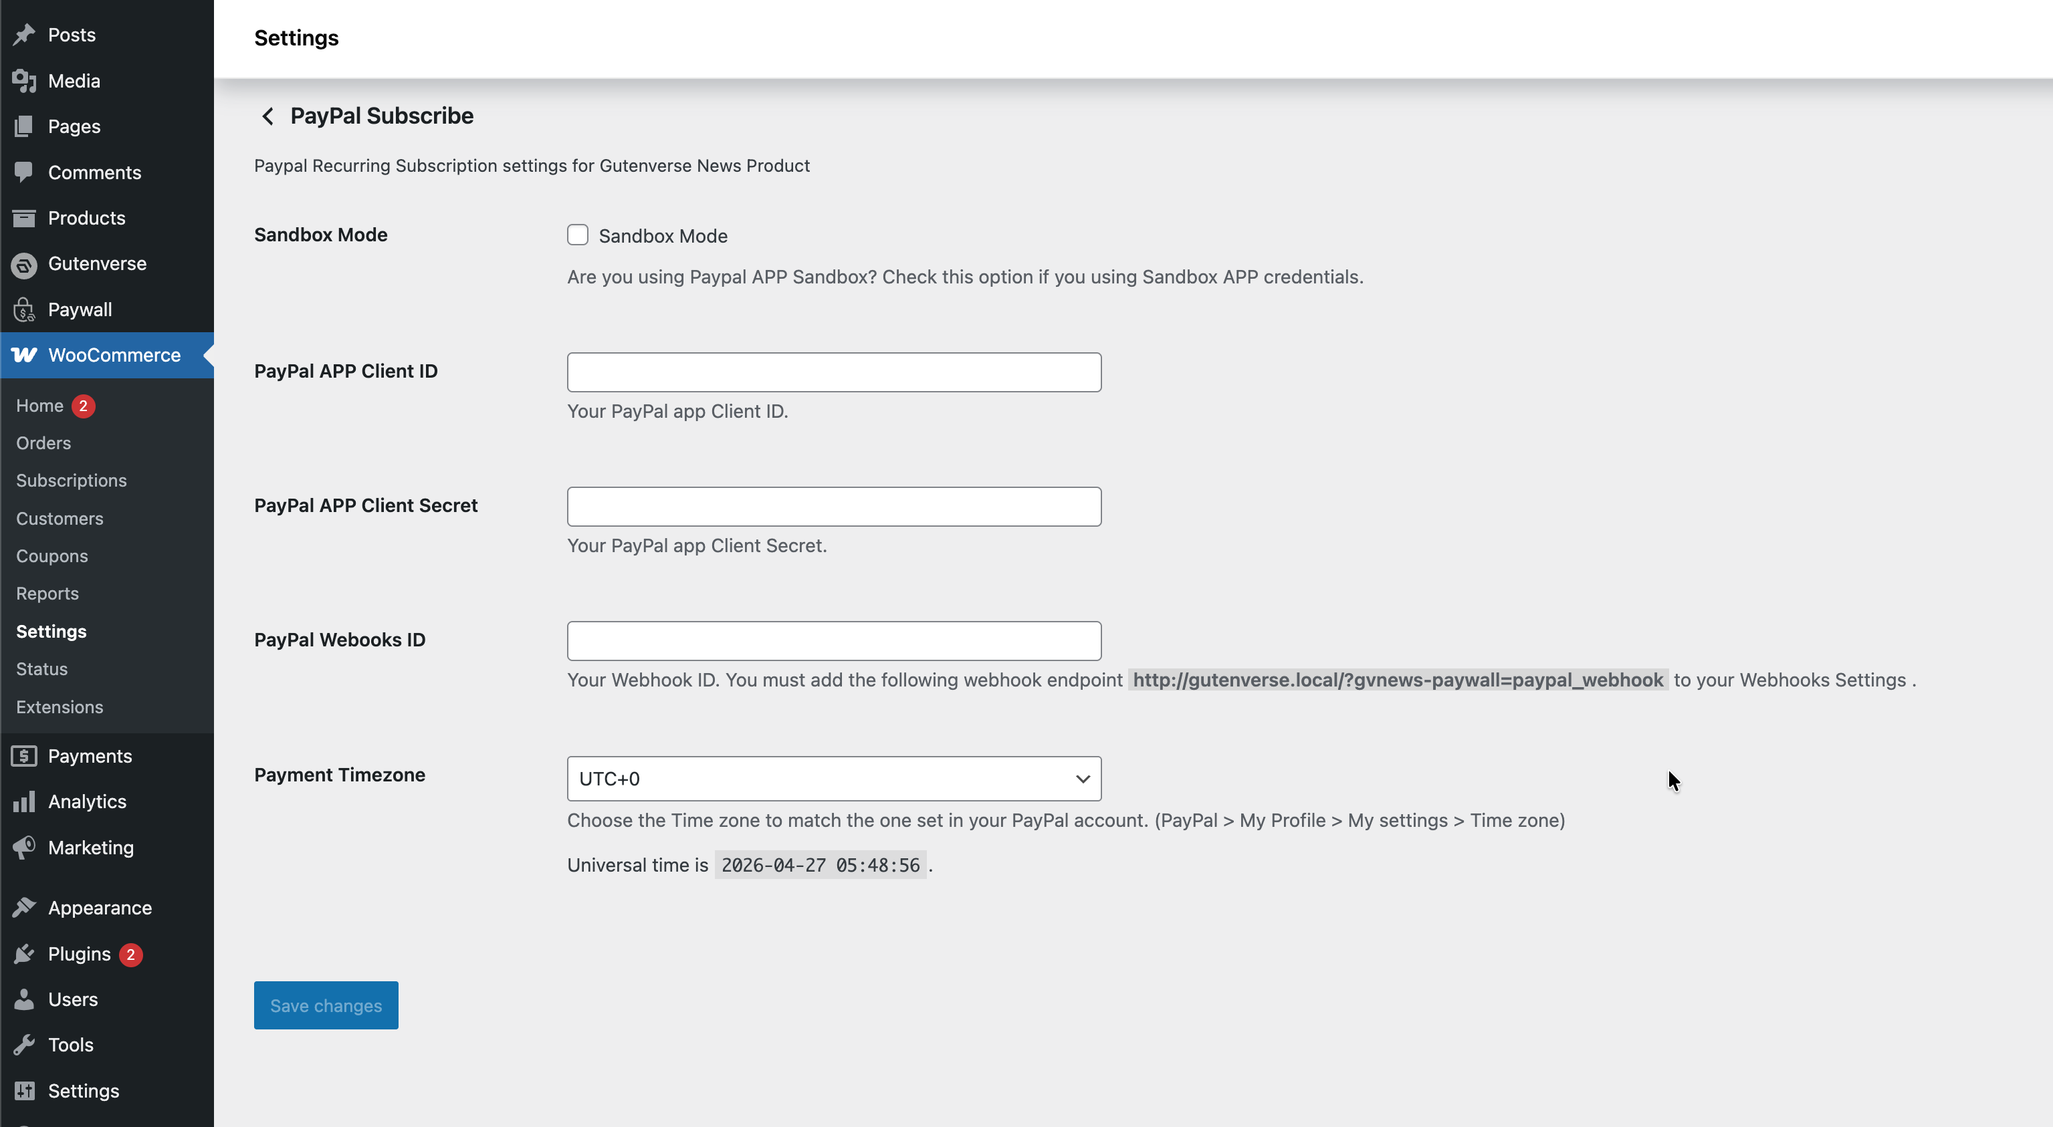The width and height of the screenshot is (2053, 1127).
Task: Click the Posts pin icon
Action: [x=24, y=34]
